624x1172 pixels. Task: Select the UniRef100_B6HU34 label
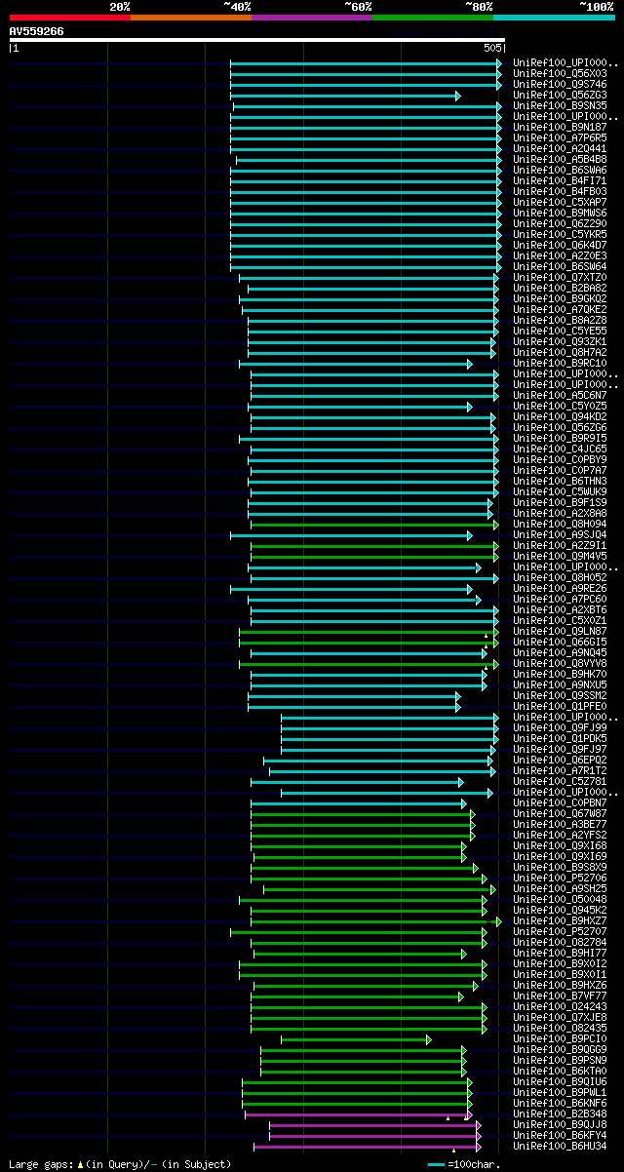(x=560, y=1146)
